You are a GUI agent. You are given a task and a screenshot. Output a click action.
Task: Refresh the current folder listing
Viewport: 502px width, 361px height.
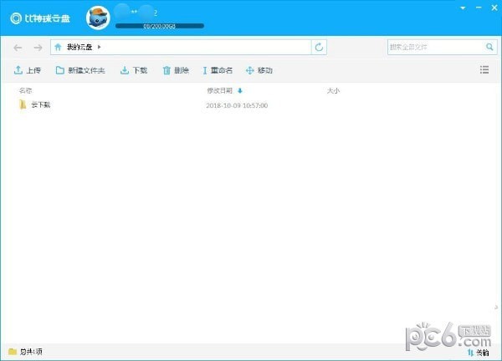(x=319, y=48)
